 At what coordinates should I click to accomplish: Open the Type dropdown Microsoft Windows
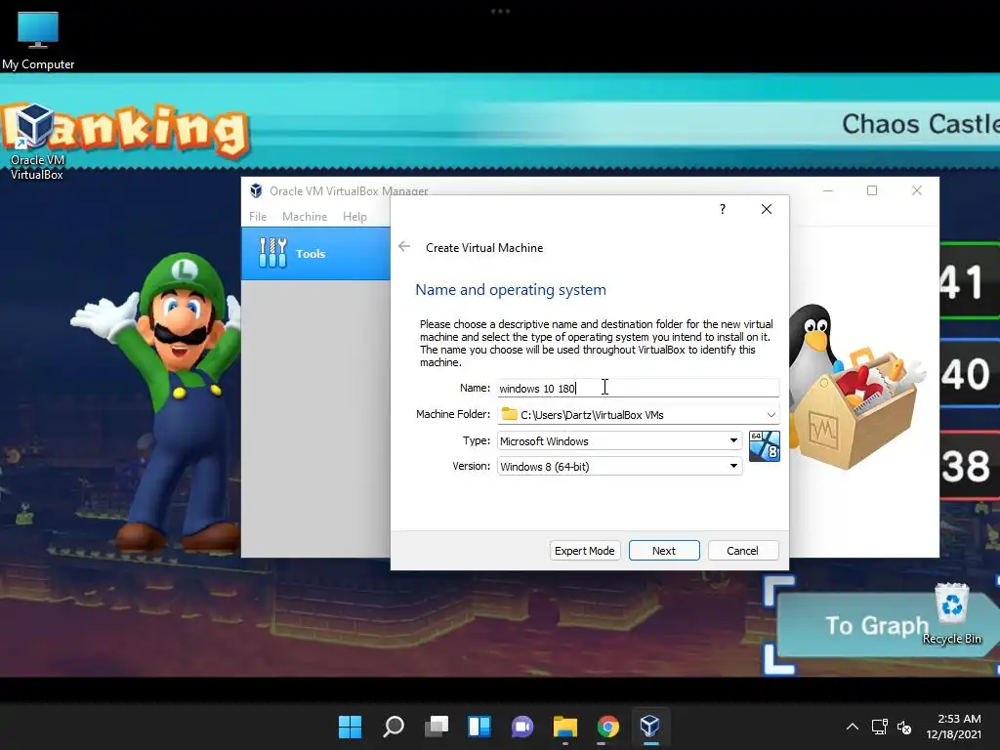[x=619, y=440]
